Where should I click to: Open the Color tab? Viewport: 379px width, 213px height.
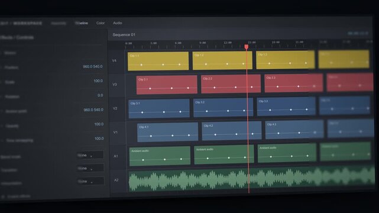click(x=101, y=23)
